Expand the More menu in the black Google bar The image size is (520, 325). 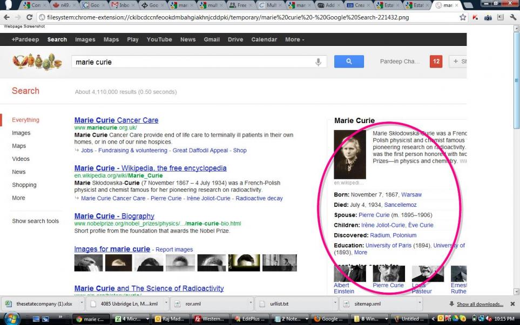coord(294,39)
